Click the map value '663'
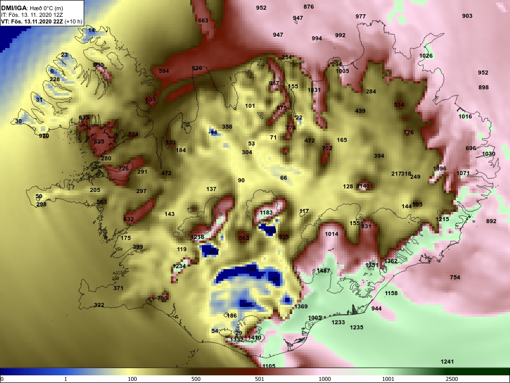This screenshot has width=510, height=383. (x=203, y=20)
